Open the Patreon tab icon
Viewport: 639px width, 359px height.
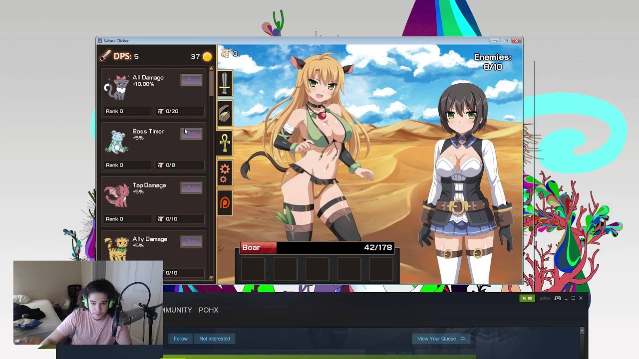[x=225, y=203]
